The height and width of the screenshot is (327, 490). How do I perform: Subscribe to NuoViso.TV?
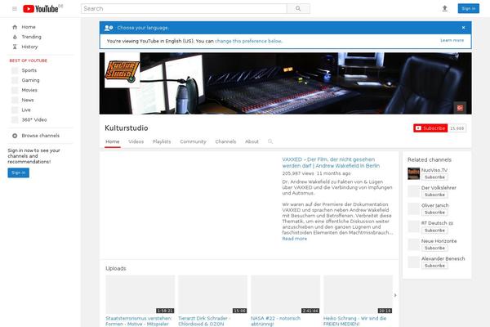pyautogui.click(x=434, y=177)
